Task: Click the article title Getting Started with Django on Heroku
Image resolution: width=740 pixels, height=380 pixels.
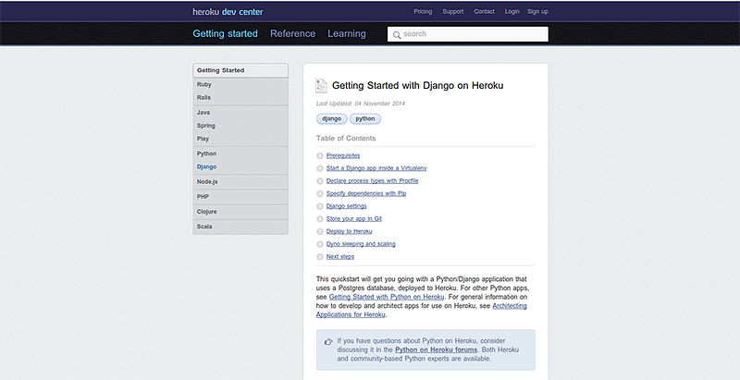Action: (x=418, y=85)
